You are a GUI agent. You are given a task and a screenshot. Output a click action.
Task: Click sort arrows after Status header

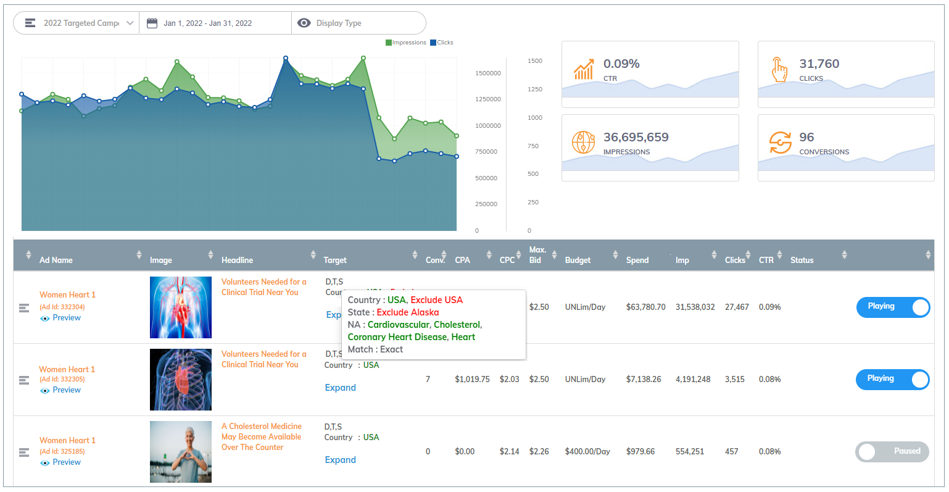844,254
